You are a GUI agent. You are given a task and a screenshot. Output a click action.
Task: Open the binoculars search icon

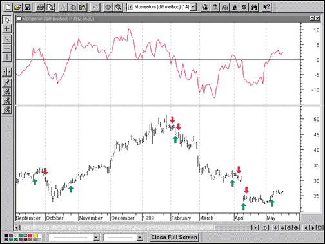pyautogui.click(x=254, y=7)
